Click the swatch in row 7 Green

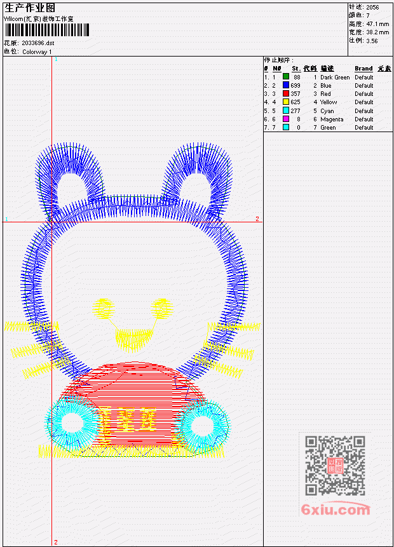click(286, 127)
